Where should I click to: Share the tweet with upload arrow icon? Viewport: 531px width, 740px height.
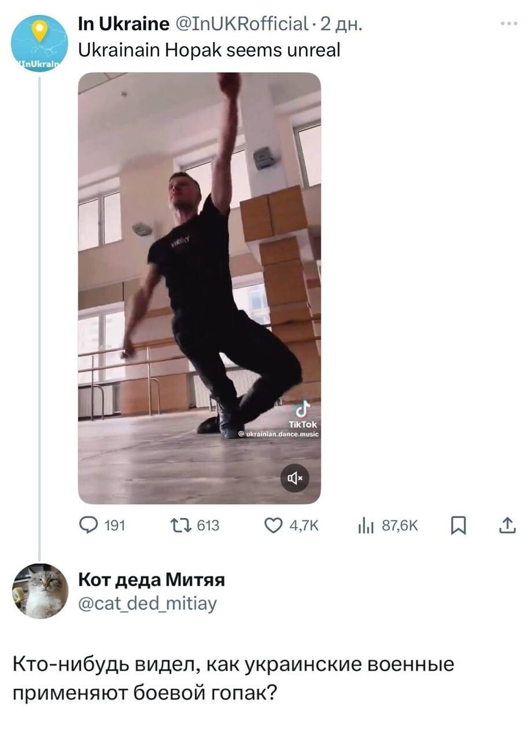coord(506,525)
